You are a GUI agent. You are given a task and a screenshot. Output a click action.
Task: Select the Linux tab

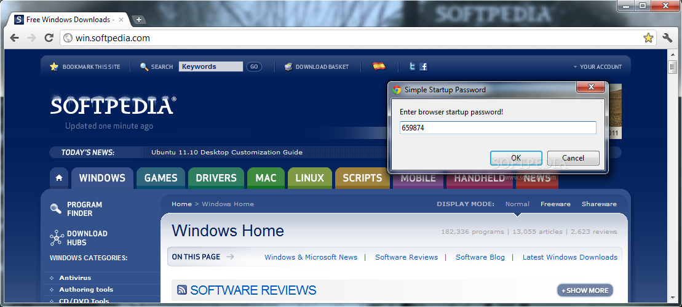click(310, 178)
